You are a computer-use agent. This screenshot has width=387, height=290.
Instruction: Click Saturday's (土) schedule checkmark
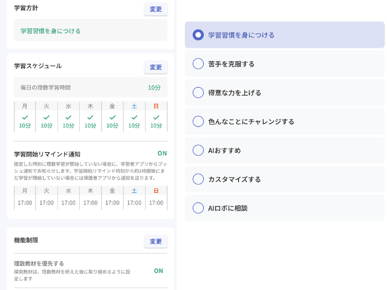[134, 117]
